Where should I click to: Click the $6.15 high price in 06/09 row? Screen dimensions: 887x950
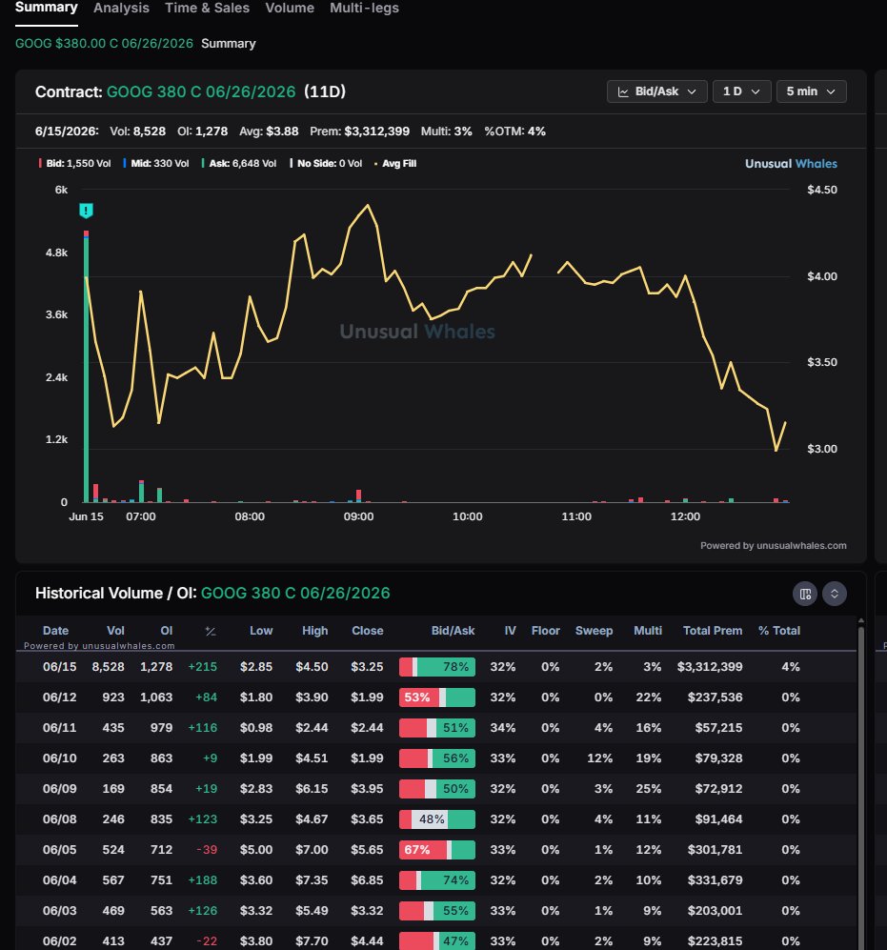(x=312, y=789)
